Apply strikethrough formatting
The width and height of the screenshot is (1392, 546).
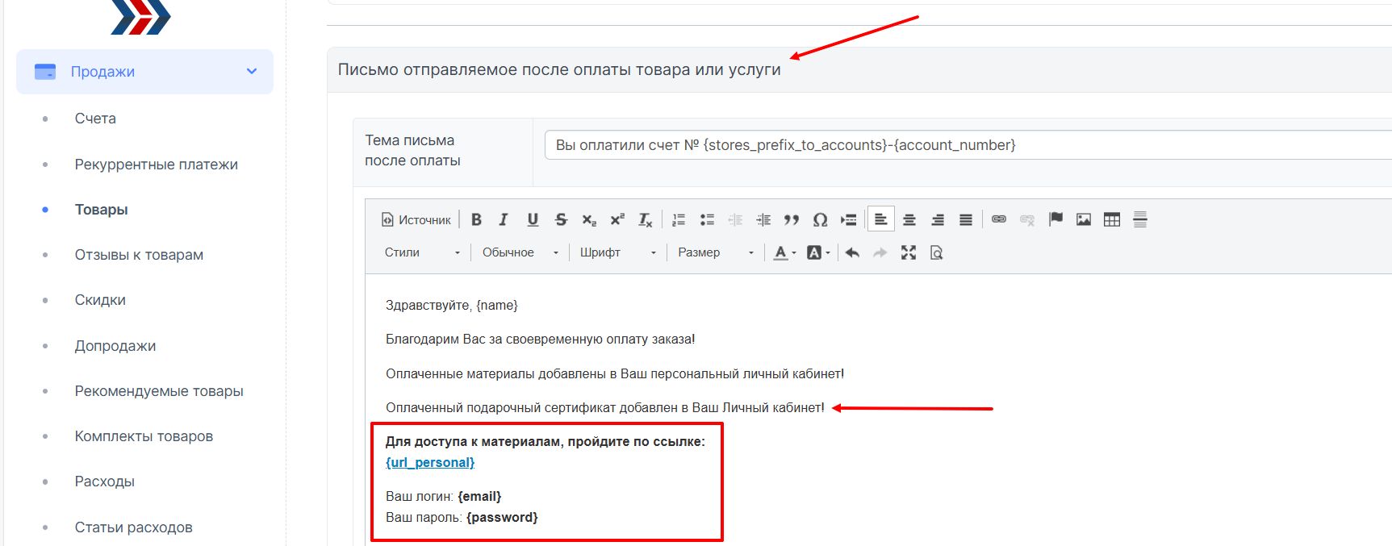click(561, 219)
